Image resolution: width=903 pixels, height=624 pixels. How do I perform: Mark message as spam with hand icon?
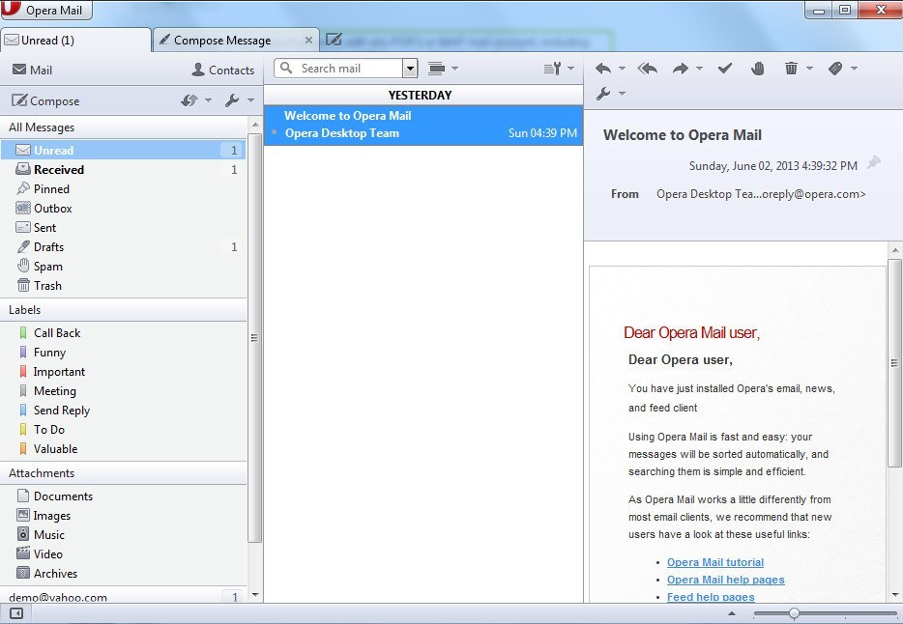pos(758,69)
